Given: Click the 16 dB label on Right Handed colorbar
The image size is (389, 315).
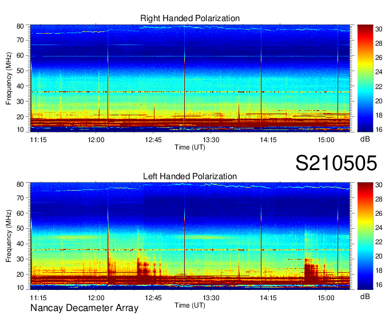Looking at the screenshot, I should tap(379, 129).
